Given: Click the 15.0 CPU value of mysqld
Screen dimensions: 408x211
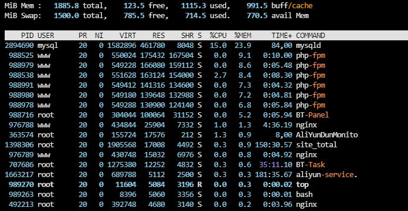Looking at the screenshot, I should coord(218,46).
